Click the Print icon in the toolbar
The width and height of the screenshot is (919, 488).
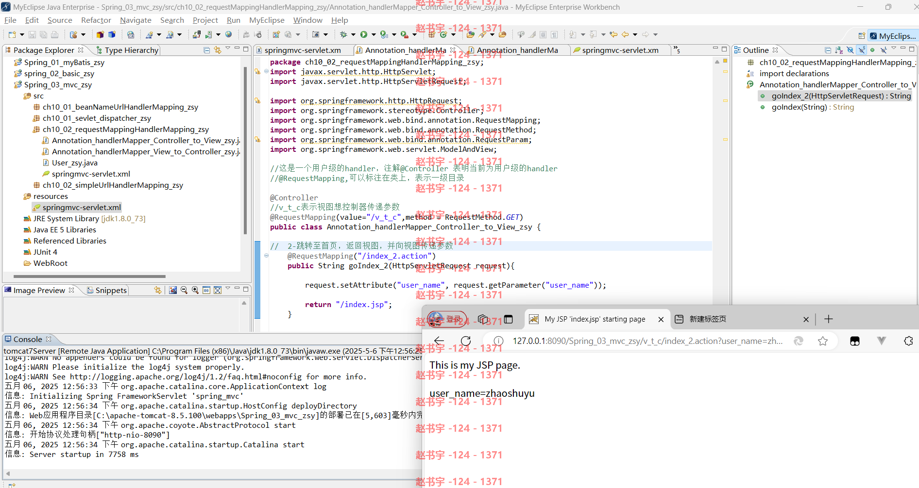click(54, 34)
